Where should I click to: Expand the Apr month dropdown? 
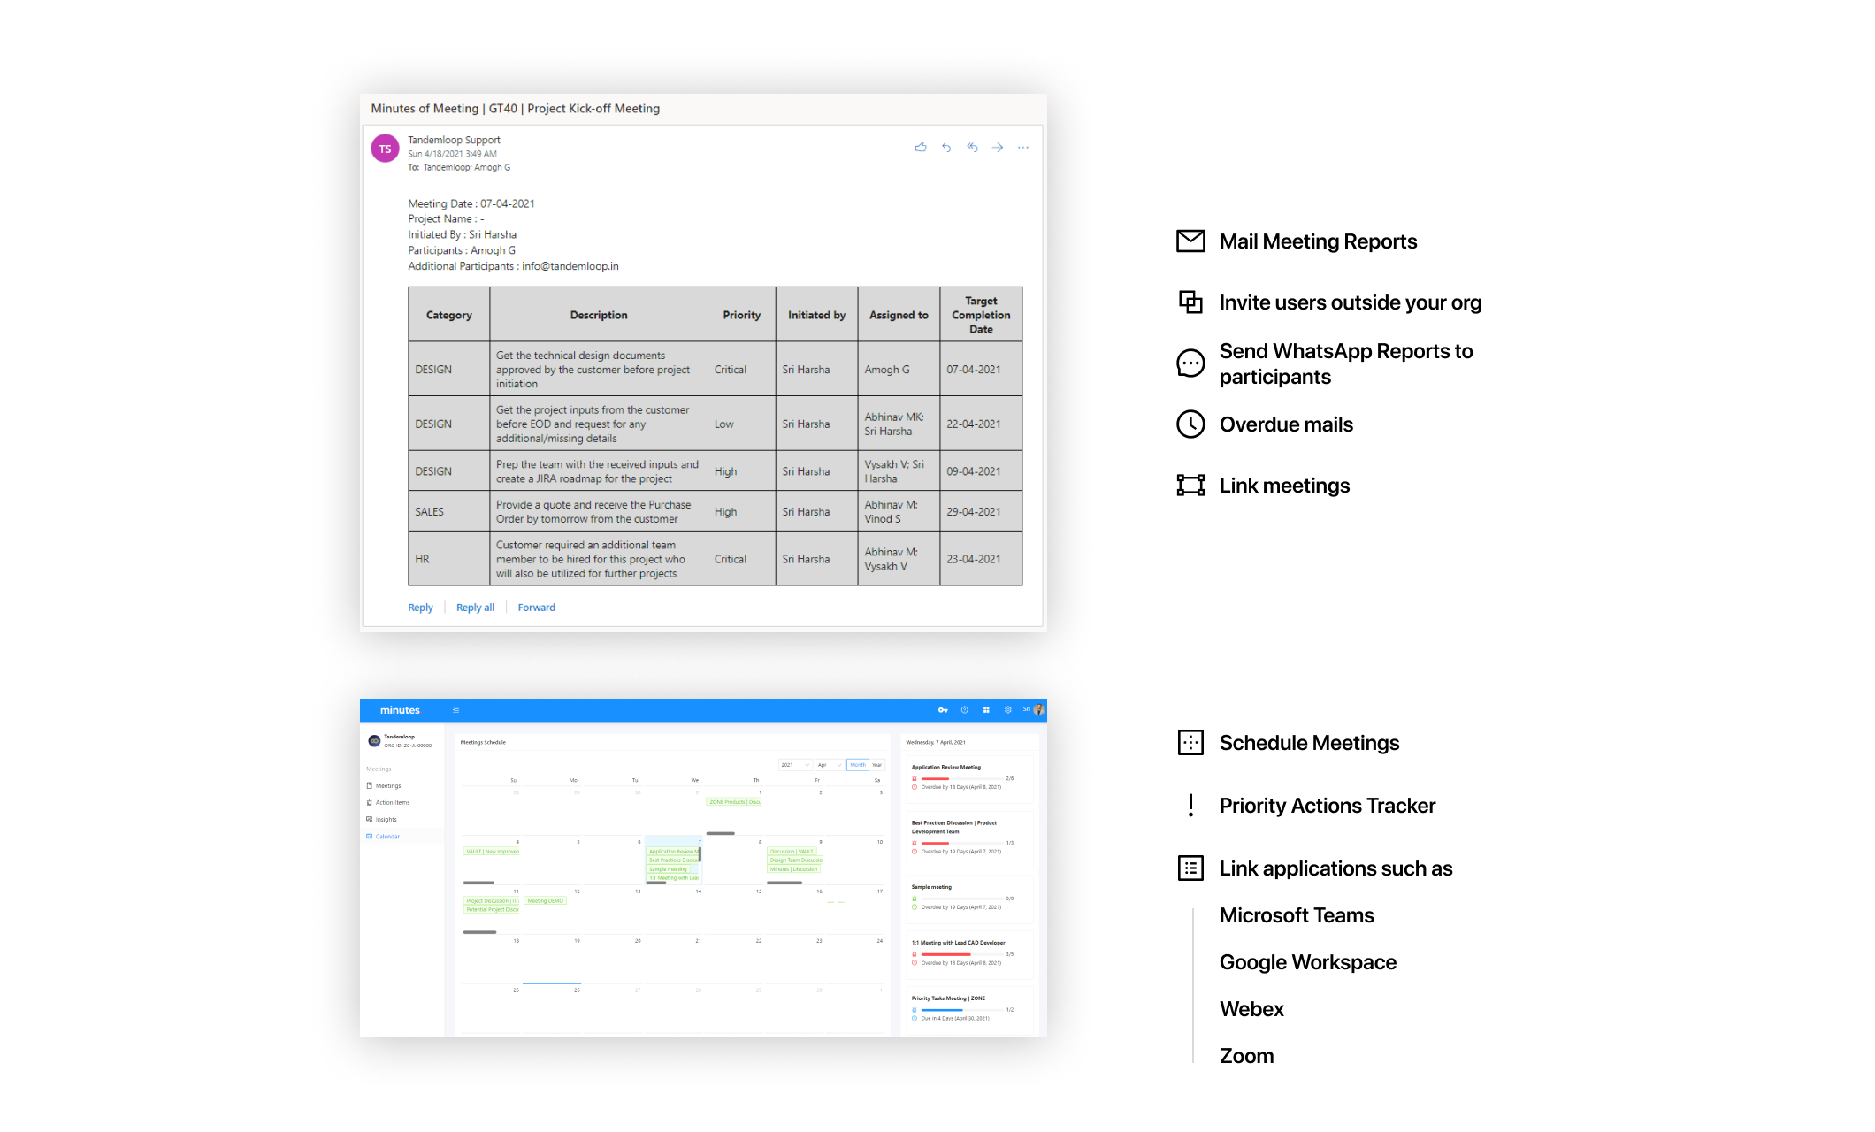point(830,765)
